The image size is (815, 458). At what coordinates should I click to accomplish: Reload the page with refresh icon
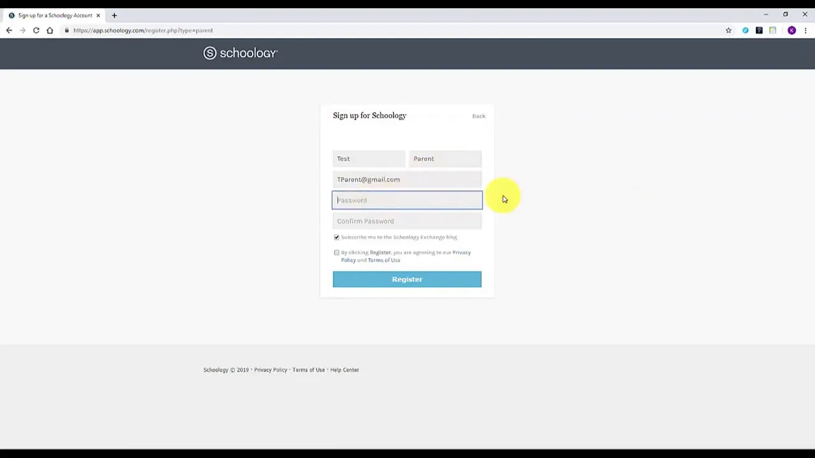(36, 31)
